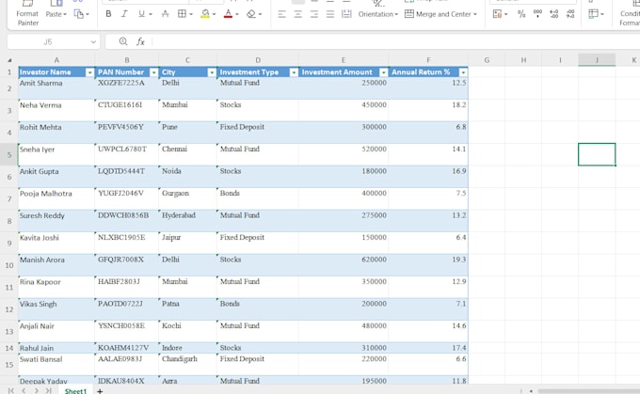Click the table style icon
The height and width of the screenshot is (394, 640).
[x=594, y=14]
